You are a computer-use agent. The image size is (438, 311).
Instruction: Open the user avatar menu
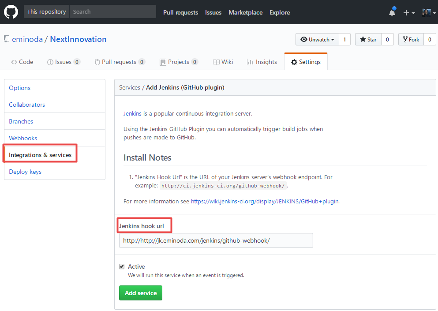point(429,13)
